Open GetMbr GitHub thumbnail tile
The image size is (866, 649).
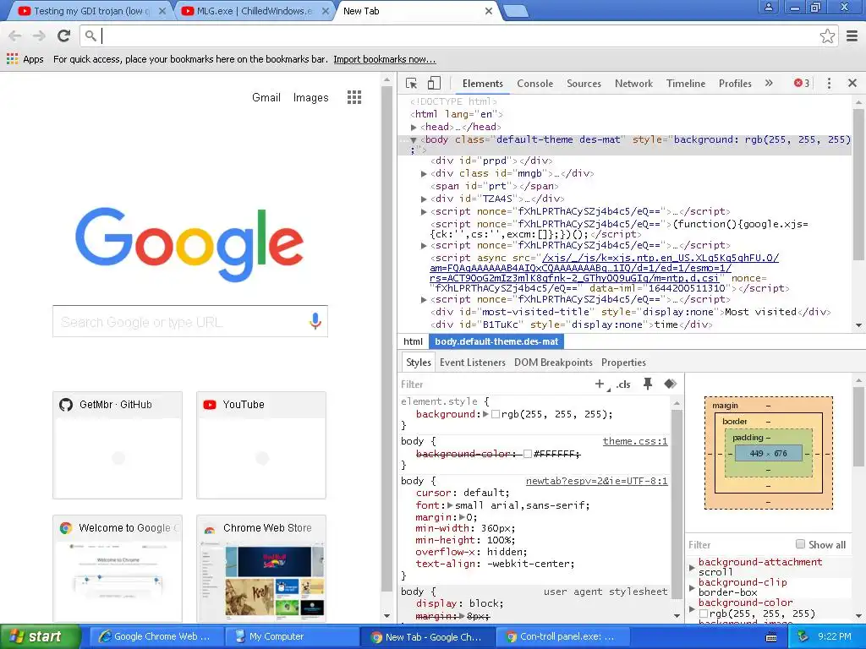pos(118,445)
